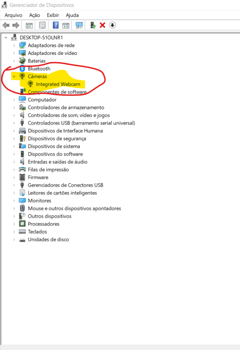Click the blue Help question-mark icon
The height and width of the screenshot is (350, 240).
tap(56, 25)
